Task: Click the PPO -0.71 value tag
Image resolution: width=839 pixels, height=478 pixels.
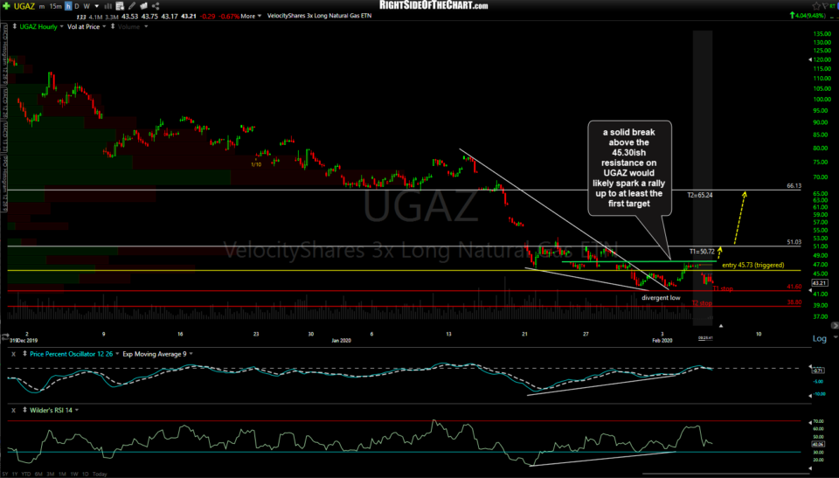Action: tap(818, 371)
